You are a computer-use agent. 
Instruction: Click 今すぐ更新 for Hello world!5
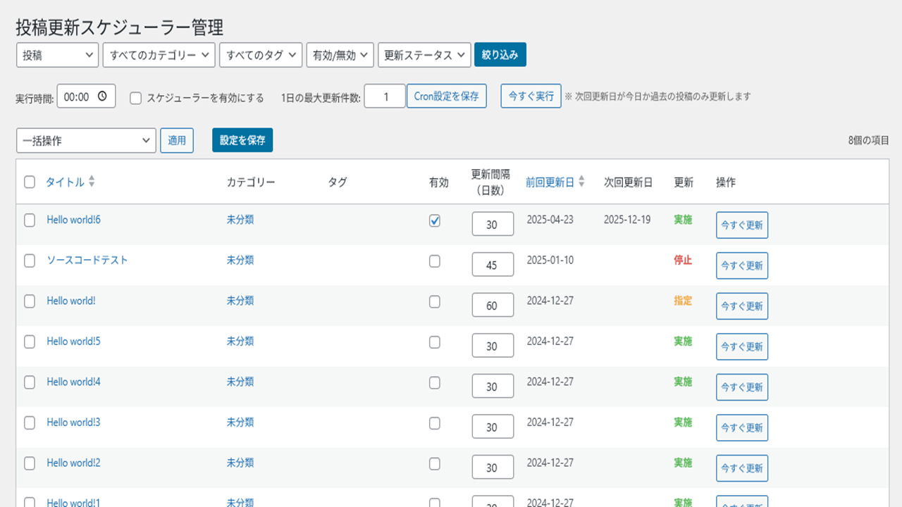click(x=741, y=346)
